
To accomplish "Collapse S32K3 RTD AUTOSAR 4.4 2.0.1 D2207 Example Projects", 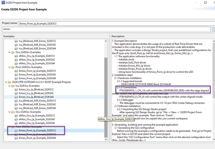I will pos(6,82).
